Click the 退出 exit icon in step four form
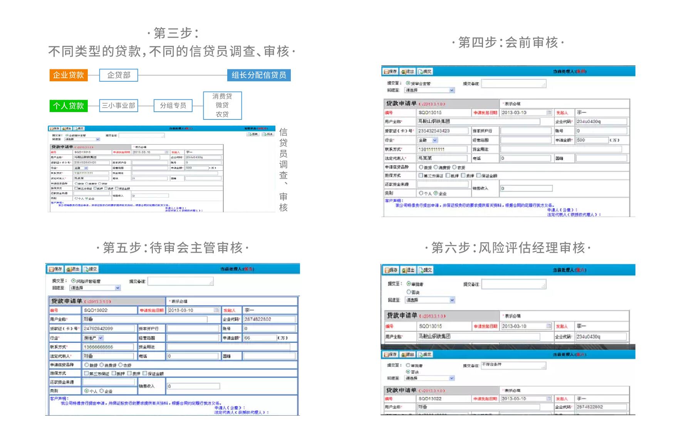Viewport: 681px width, 433px height. tap(408, 72)
